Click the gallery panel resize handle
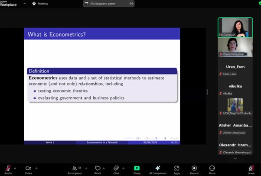The image size is (261, 176). 207,92
